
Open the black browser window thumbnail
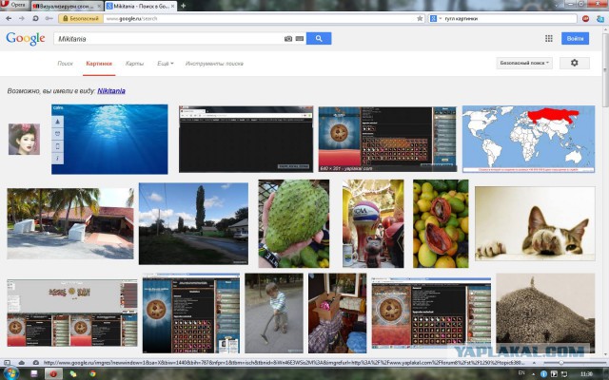coord(246,140)
